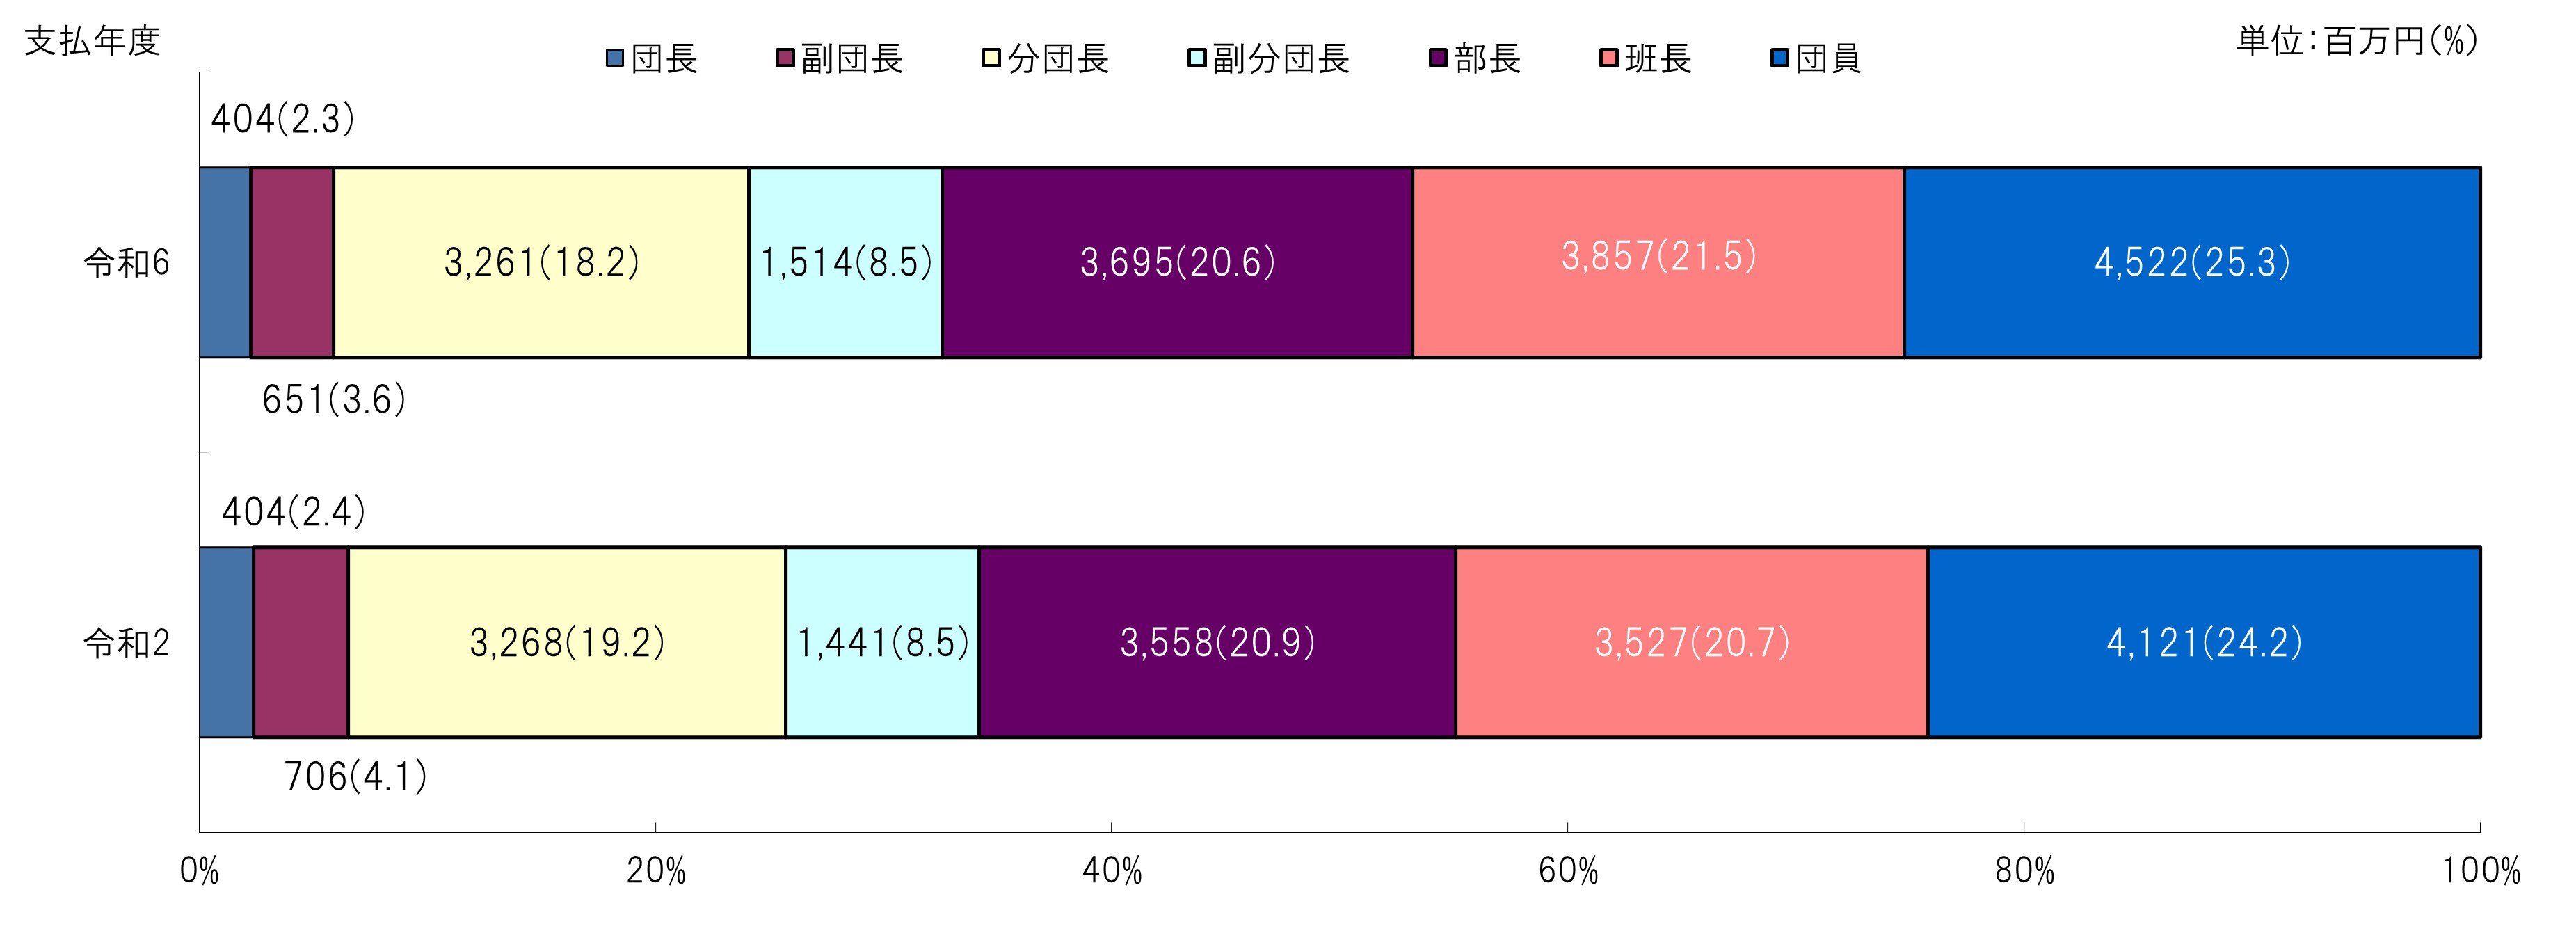2576x940 pixels.
Task: Select the 令和2 bar segment labeled 4,121(24.2)
Action: (2203, 642)
